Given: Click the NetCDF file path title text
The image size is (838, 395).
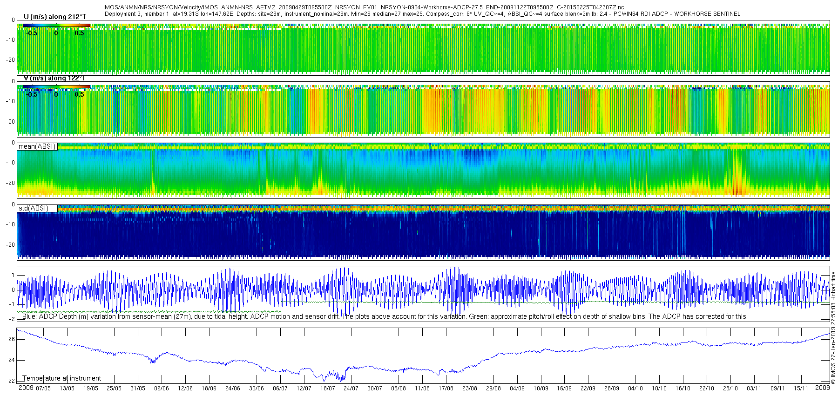Looking at the screenshot, I should [x=364, y=7].
